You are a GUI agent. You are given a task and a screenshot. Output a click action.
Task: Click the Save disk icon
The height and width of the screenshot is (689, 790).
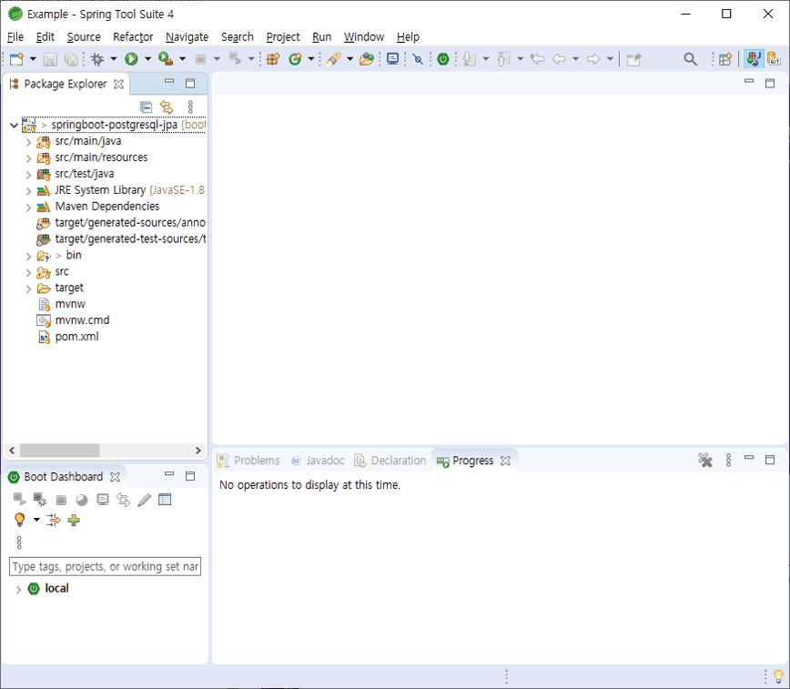pyautogui.click(x=50, y=59)
